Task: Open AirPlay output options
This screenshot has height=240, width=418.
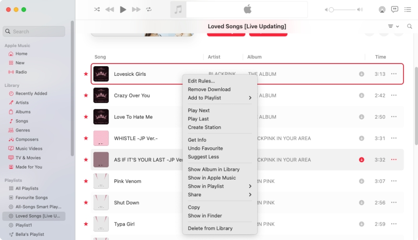Action: 382,10
